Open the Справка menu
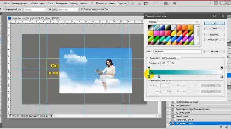Viewport: 231px width, 129px height. (122, 3)
